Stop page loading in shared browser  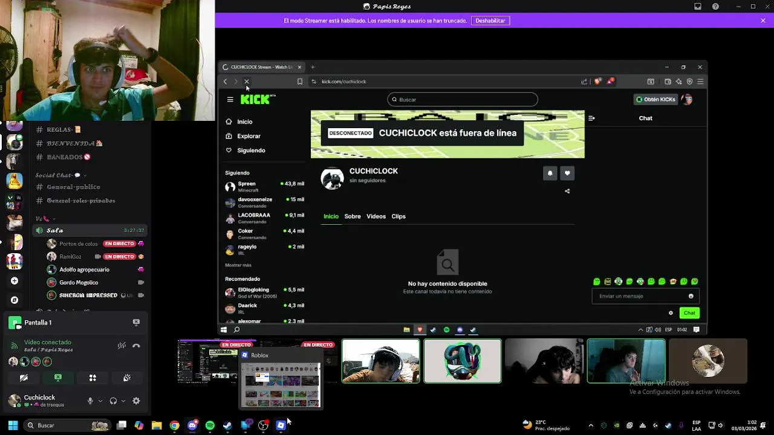(x=247, y=82)
